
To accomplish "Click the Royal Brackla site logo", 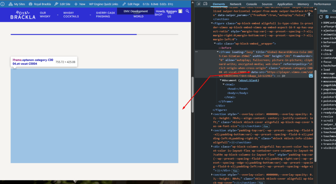I will point(23,15).
